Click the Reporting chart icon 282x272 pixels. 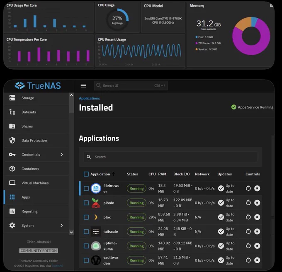pyautogui.click(x=12, y=211)
